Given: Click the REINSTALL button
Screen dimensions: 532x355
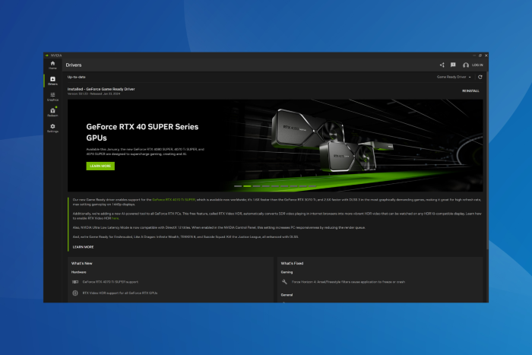Looking at the screenshot, I should pyautogui.click(x=470, y=91).
